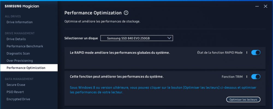The width and height of the screenshot is (273, 109).
Task: Open Encrypted Drive settings
Action: 18,99
